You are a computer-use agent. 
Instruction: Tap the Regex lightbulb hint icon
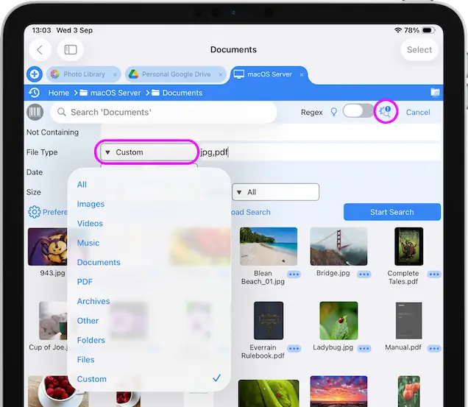[333, 112]
